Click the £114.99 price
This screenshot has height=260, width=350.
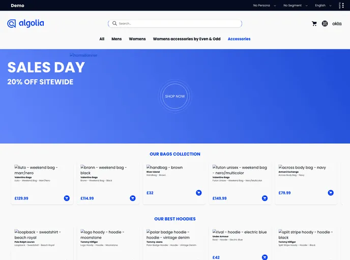pyautogui.click(x=87, y=198)
